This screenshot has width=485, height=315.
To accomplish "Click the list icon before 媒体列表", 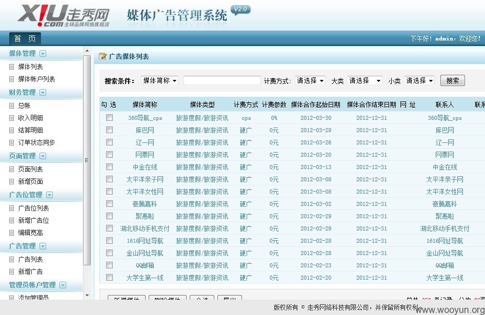I will click(11, 67).
